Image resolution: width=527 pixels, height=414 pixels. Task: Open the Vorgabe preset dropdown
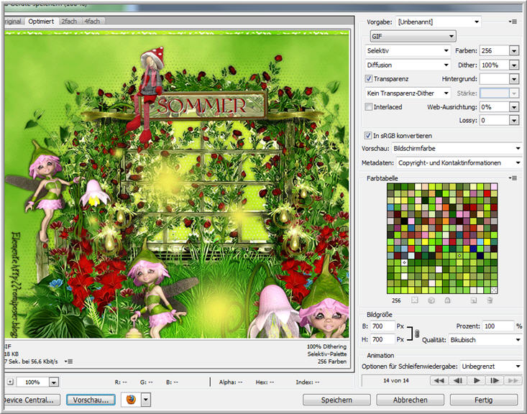(x=439, y=22)
